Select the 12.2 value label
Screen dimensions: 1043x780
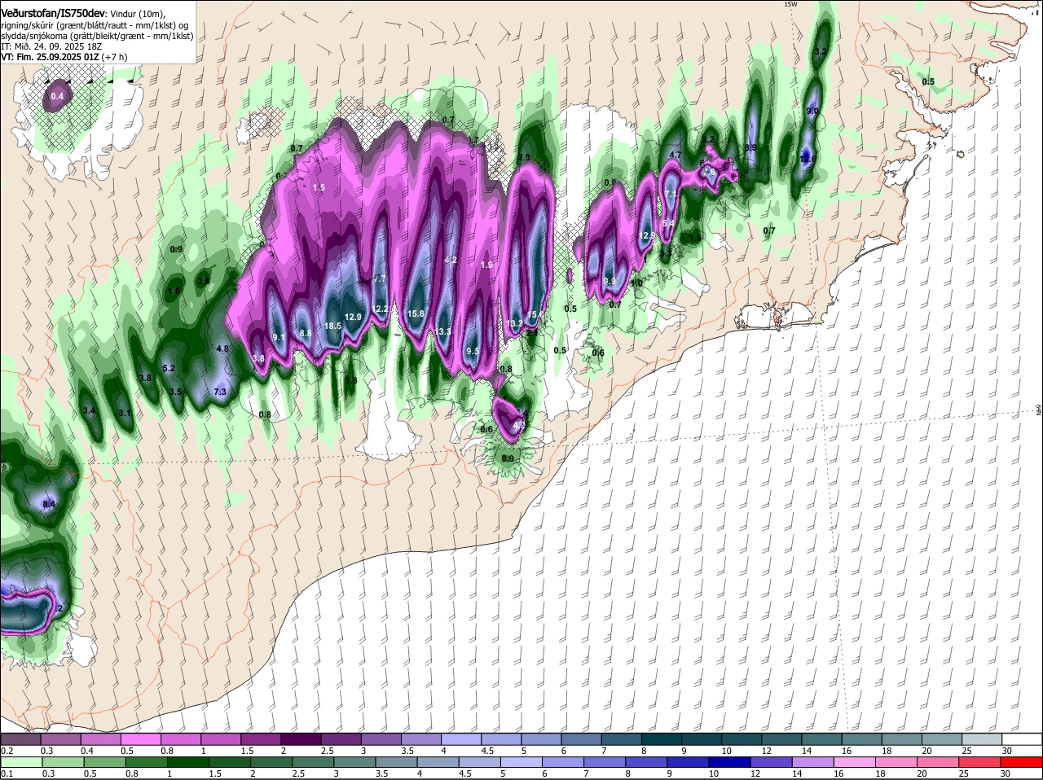tap(381, 309)
